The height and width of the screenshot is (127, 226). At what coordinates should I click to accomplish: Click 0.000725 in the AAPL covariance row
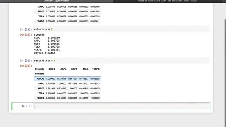coord(61,7)
